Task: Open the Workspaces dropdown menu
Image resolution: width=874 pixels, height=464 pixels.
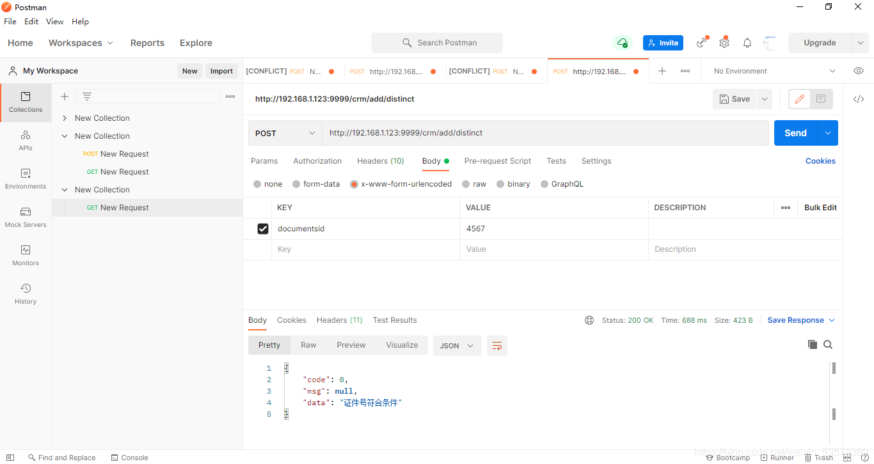Action: [81, 43]
